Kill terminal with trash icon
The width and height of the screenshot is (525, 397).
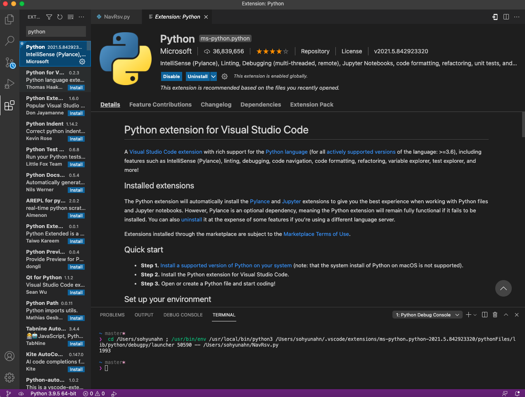tap(495, 315)
